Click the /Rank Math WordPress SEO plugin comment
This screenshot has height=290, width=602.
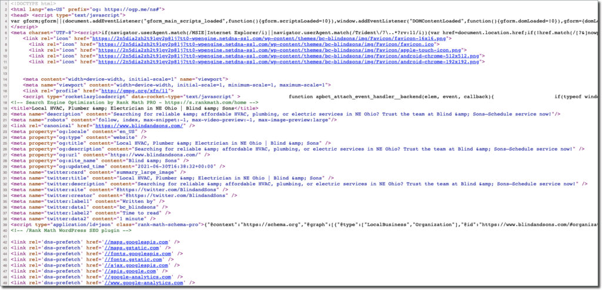click(x=71, y=230)
